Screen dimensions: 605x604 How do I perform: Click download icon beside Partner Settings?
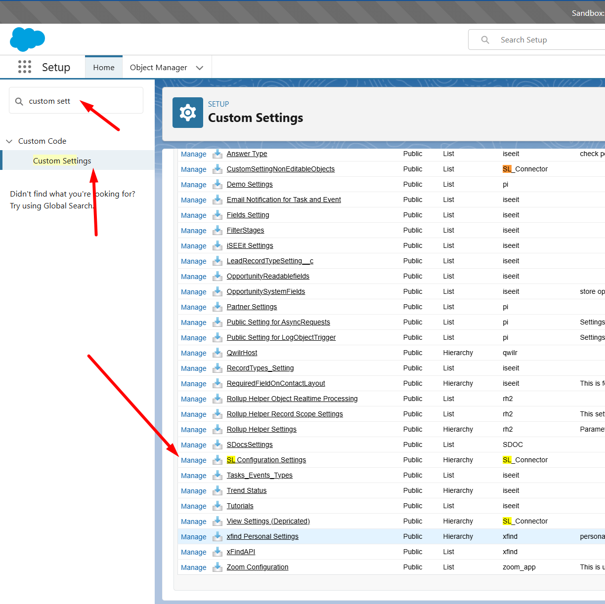click(x=217, y=307)
